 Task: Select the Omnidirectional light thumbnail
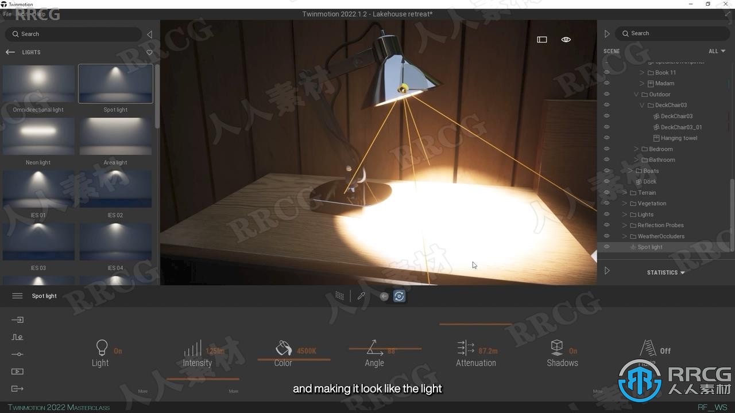(x=38, y=84)
